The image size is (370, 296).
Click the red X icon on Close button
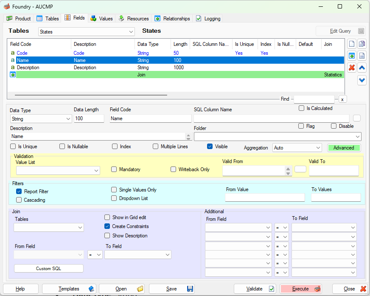tap(363, 289)
